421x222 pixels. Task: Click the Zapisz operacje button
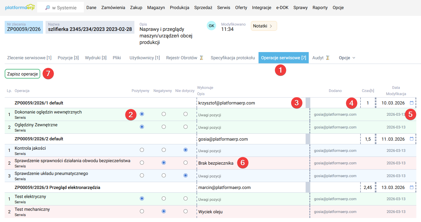(22, 74)
